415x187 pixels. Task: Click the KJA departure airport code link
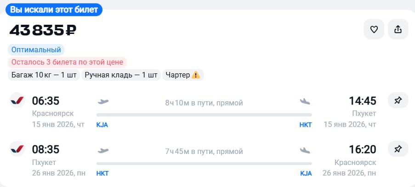click(102, 125)
